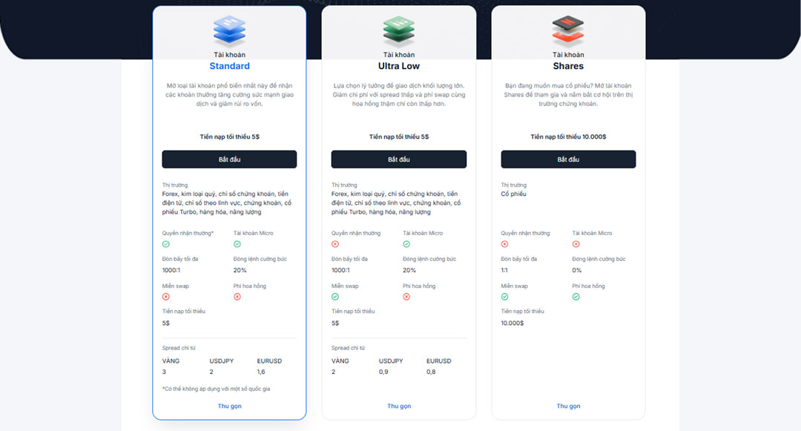Click the 'Cổ phiếu' market text under Shares
Screen dimensions: 801x431
click(x=513, y=194)
